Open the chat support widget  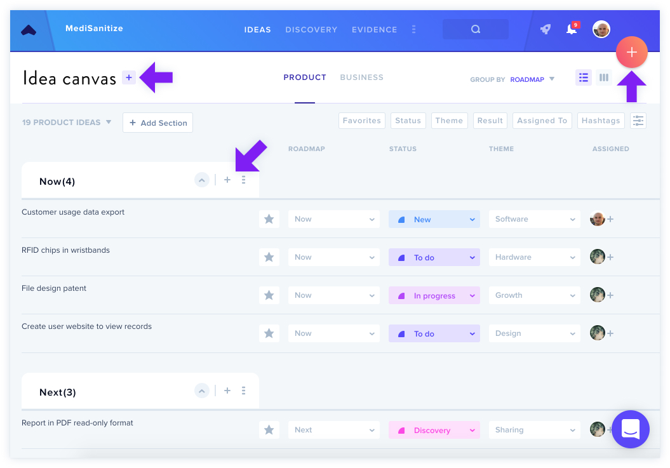(x=630, y=429)
